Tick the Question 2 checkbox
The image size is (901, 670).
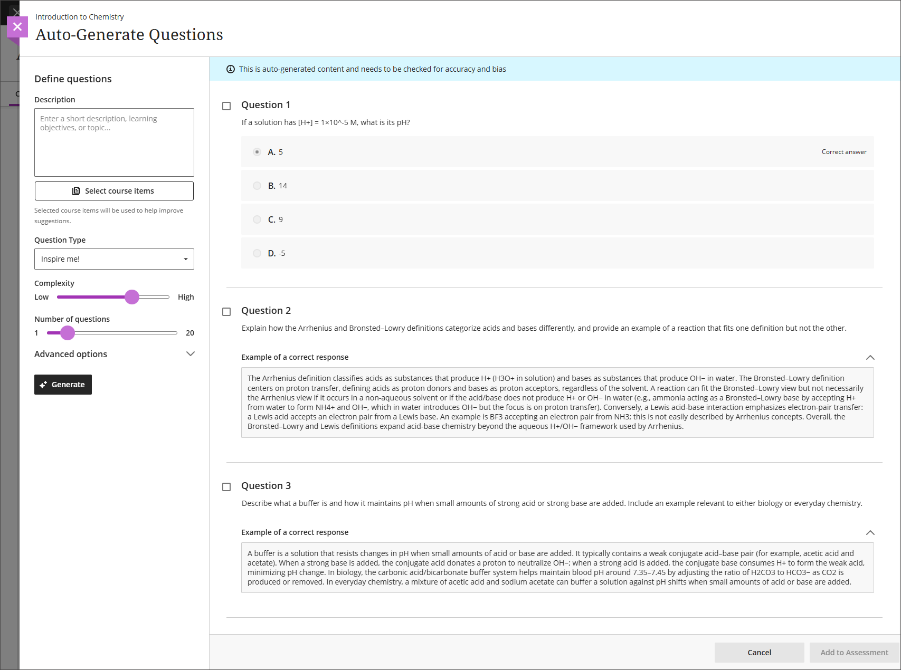point(226,312)
